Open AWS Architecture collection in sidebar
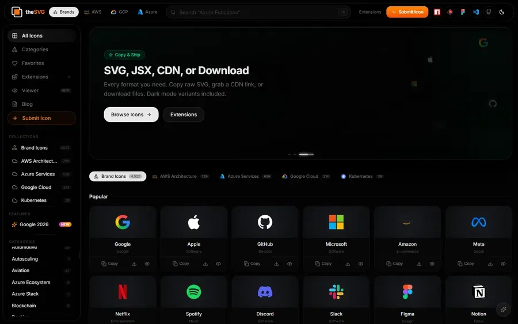Screen dimensions: 518x324 pyautogui.click(x=41, y=161)
